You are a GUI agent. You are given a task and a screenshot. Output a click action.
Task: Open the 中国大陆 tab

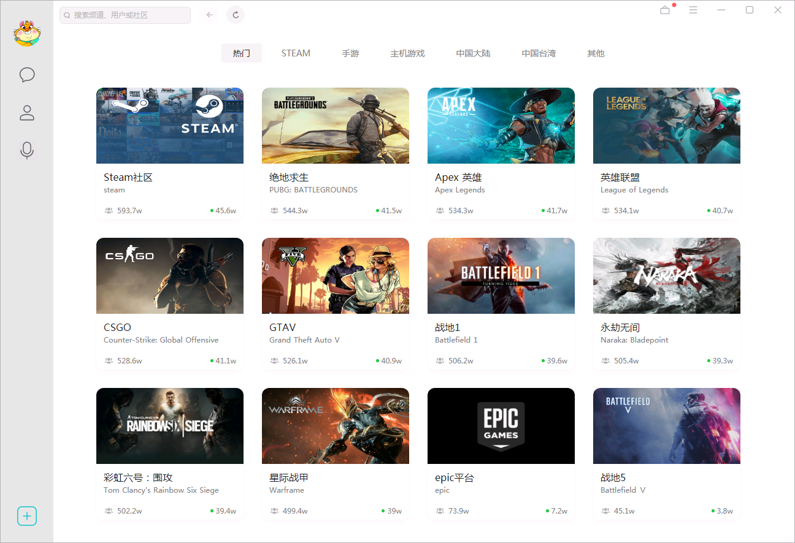point(473,53)
